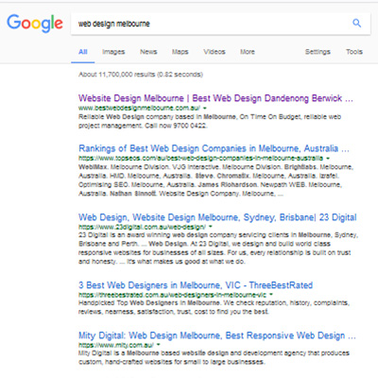The height and width of the screenshot is (378, 378).
Task: Expand arrow beside www.mity.com.au URL
Action: (x=159, y=345)
